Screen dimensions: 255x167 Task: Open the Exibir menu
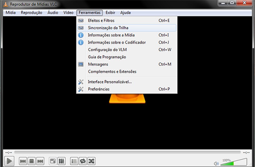(x=110, y=12)
